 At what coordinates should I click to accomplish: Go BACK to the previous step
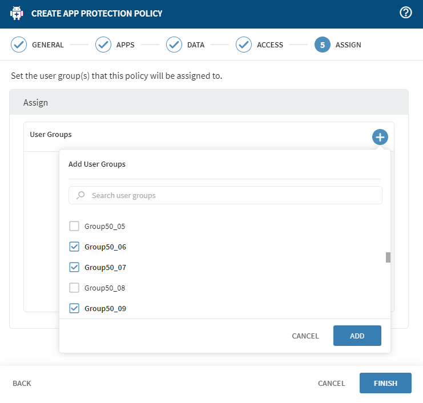pyautogui.click(x=22, y=383)
